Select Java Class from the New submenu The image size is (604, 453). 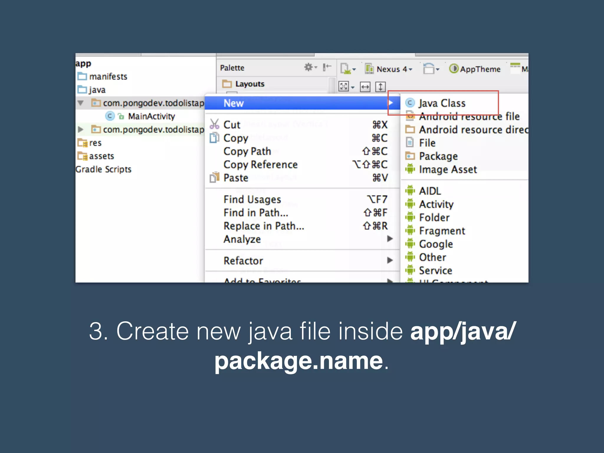465,103
